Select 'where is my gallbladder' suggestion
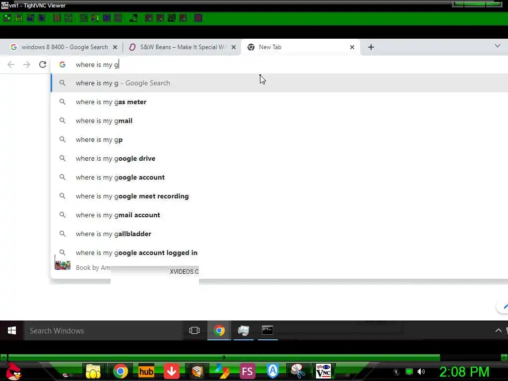 [x=279, y=234]
